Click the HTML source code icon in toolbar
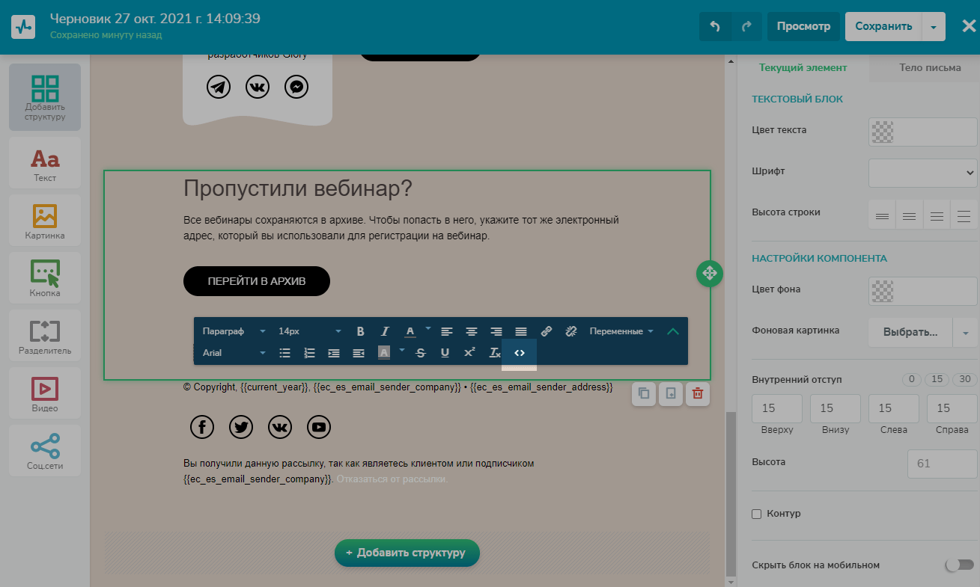 (519, 353)
